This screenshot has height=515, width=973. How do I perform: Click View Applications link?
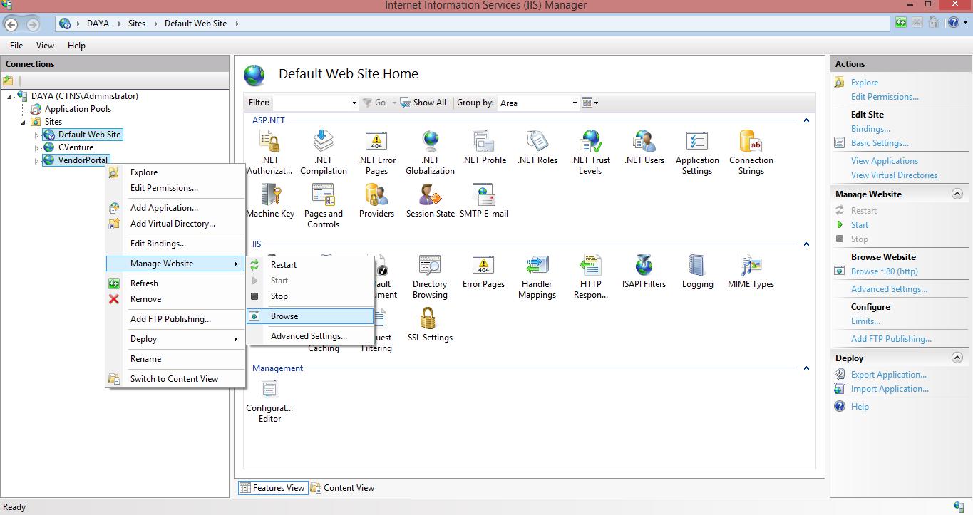pos(885,161)
